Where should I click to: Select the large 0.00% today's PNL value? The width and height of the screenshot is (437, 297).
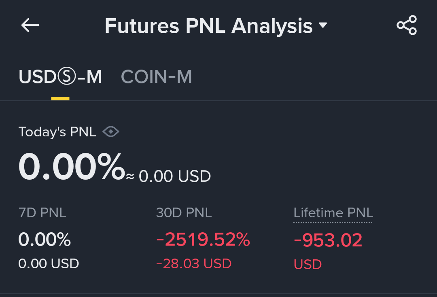coord(71,167)
